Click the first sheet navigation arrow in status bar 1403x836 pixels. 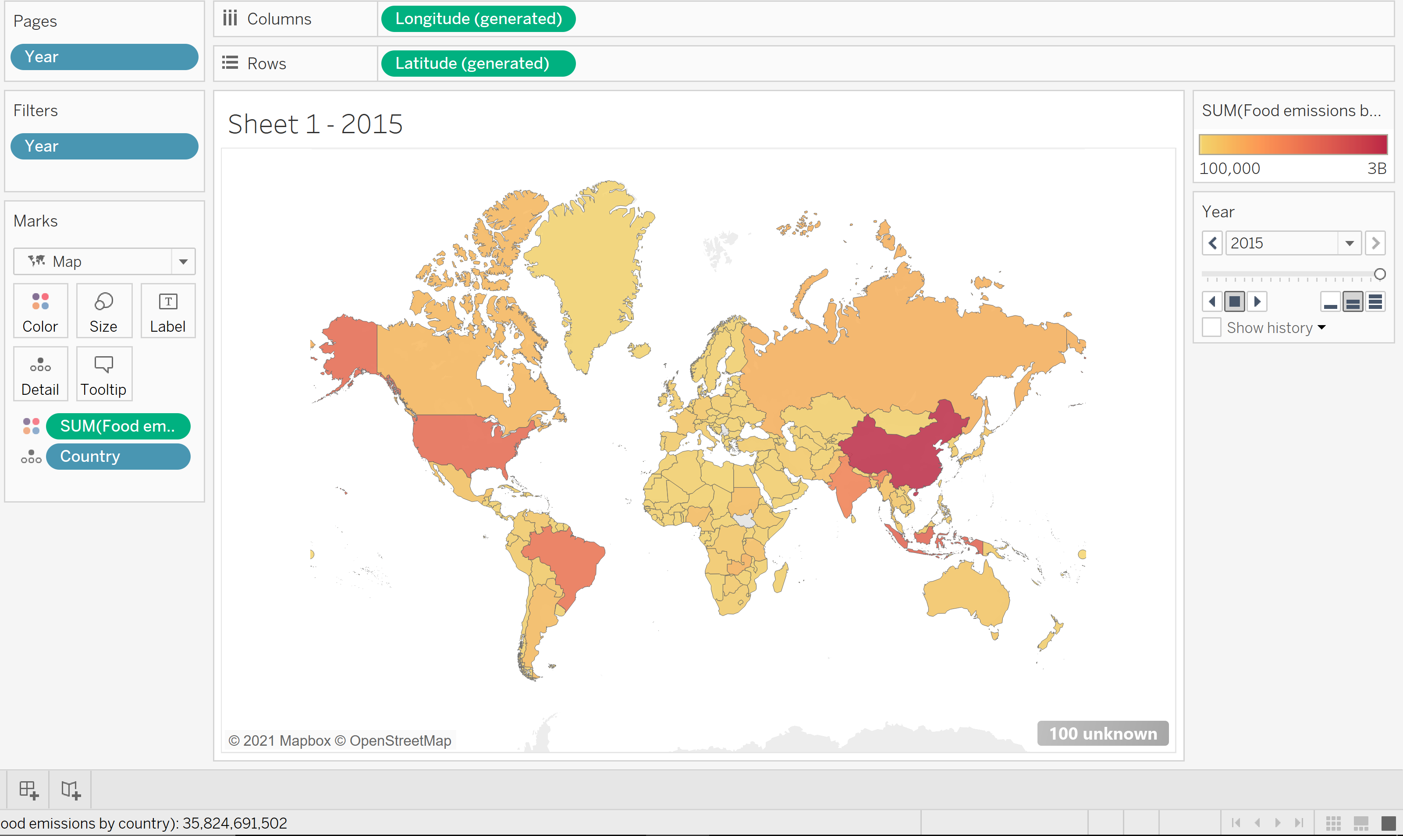pyautogui.click(x=1236, y=823)
